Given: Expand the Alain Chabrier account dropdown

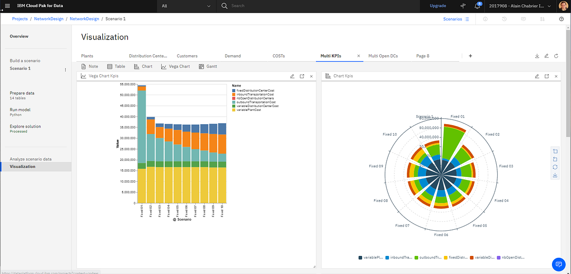Looking at the screenshot, I should coord(520,6).
